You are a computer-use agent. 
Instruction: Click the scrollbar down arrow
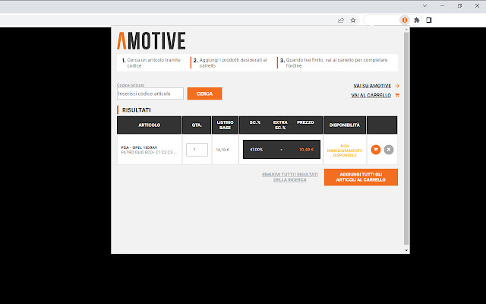coord(406,250)
